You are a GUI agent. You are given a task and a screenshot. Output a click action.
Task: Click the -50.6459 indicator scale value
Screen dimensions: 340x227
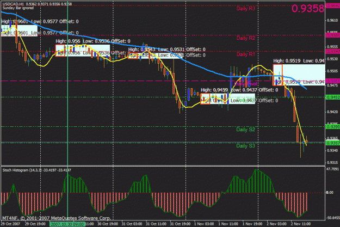[332, 218]
